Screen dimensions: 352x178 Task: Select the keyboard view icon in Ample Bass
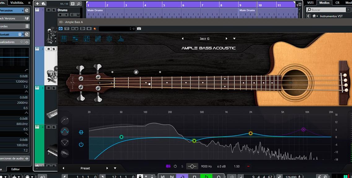click(64, 38)
